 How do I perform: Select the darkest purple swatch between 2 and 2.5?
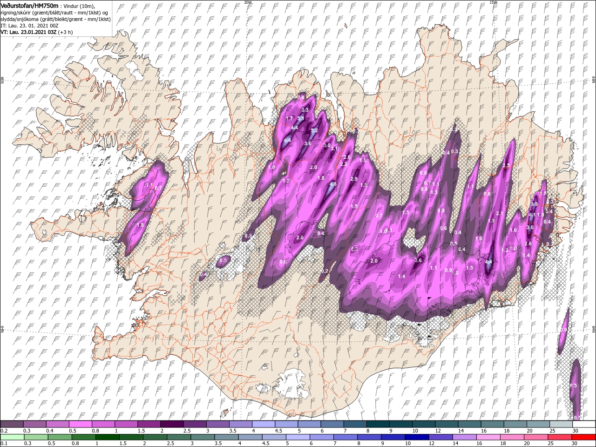pyautogui.click(x=172, y=424)
